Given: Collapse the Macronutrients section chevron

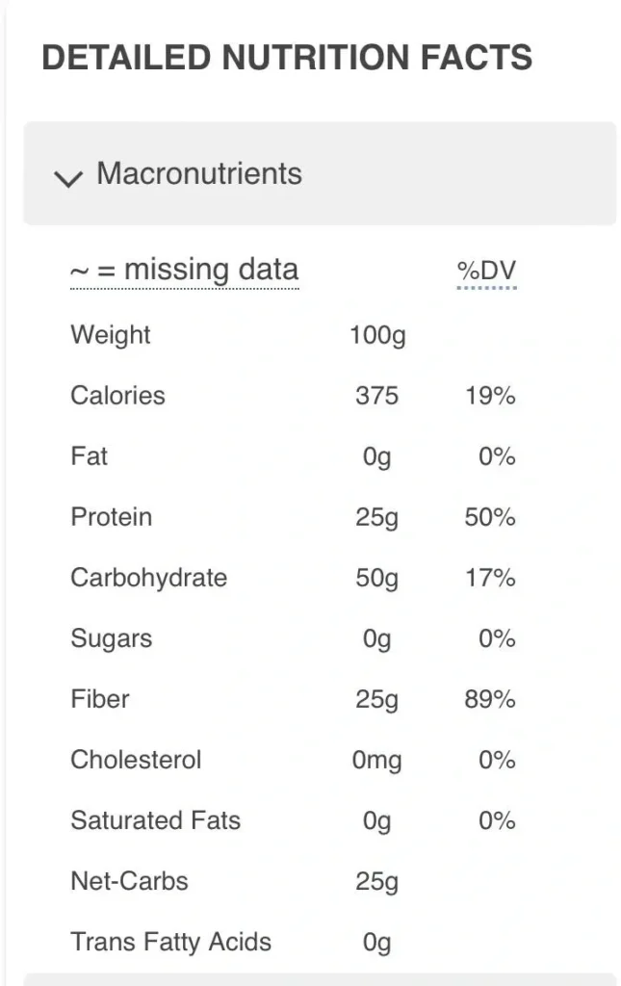Looking at the screenshot, I should pyautogui.click(x=66, y=177).
